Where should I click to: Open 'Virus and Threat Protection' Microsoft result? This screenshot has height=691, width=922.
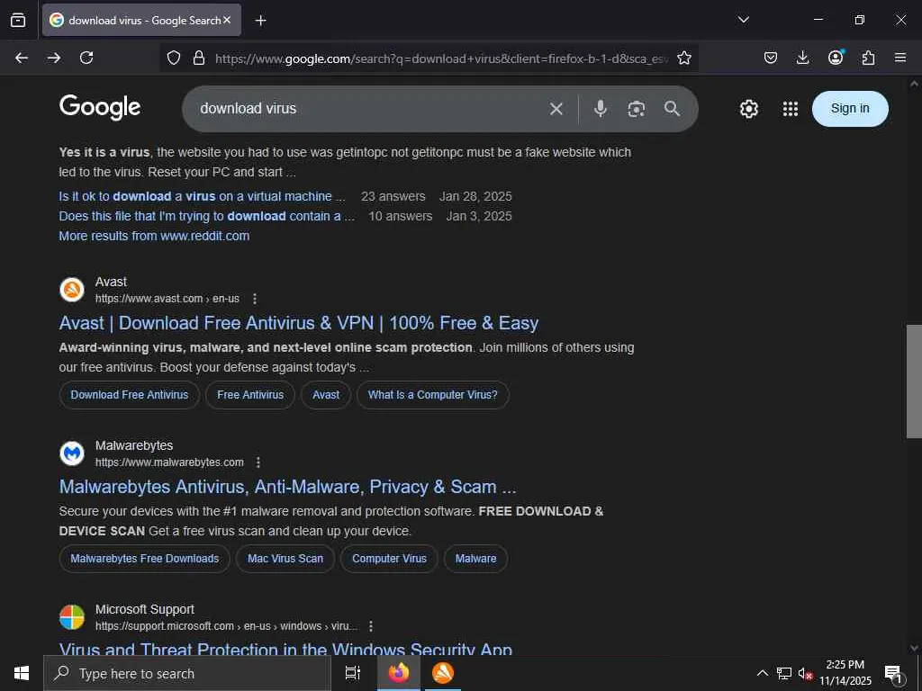click(x=285, y=649)
